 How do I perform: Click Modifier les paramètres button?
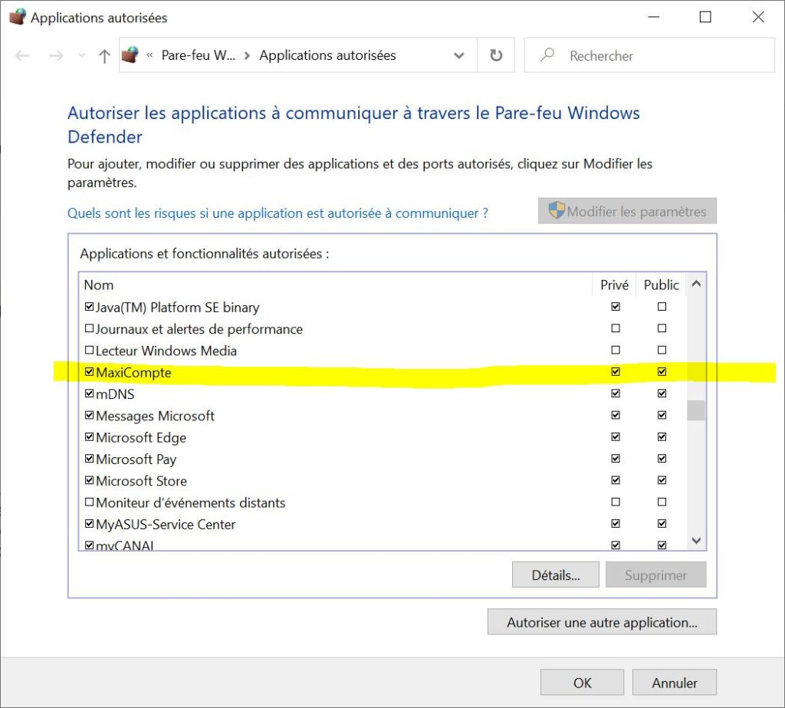[627, 211]
